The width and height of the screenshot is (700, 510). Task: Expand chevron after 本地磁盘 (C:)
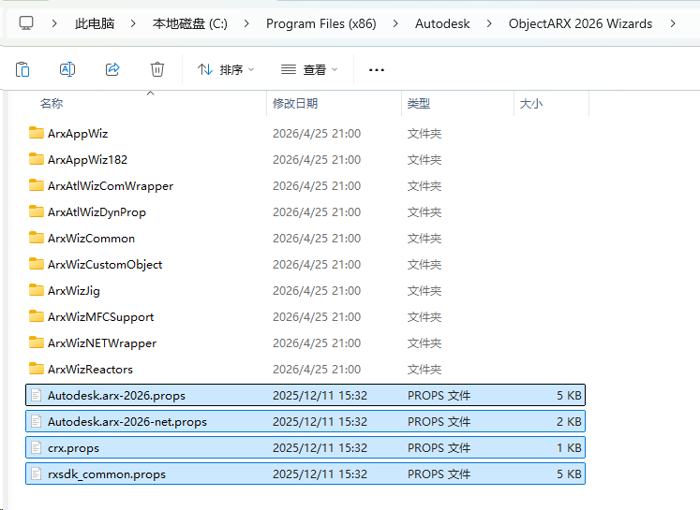coord(246,23)
